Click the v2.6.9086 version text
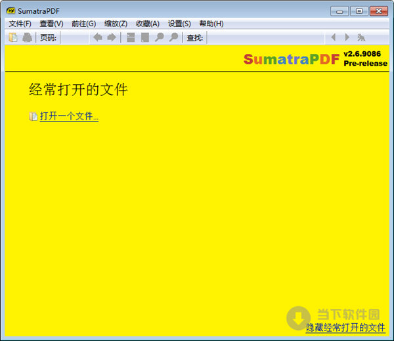The width and height of the screenshot is (394, 341). pos(362,54)
